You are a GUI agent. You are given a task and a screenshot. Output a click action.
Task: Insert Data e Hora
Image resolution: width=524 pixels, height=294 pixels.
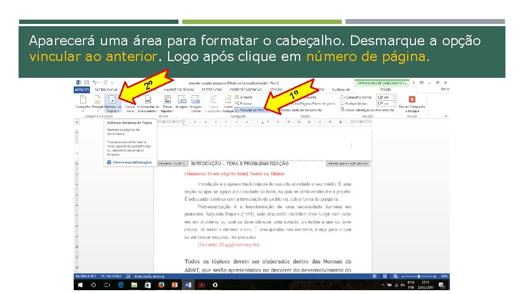point(130,109)
